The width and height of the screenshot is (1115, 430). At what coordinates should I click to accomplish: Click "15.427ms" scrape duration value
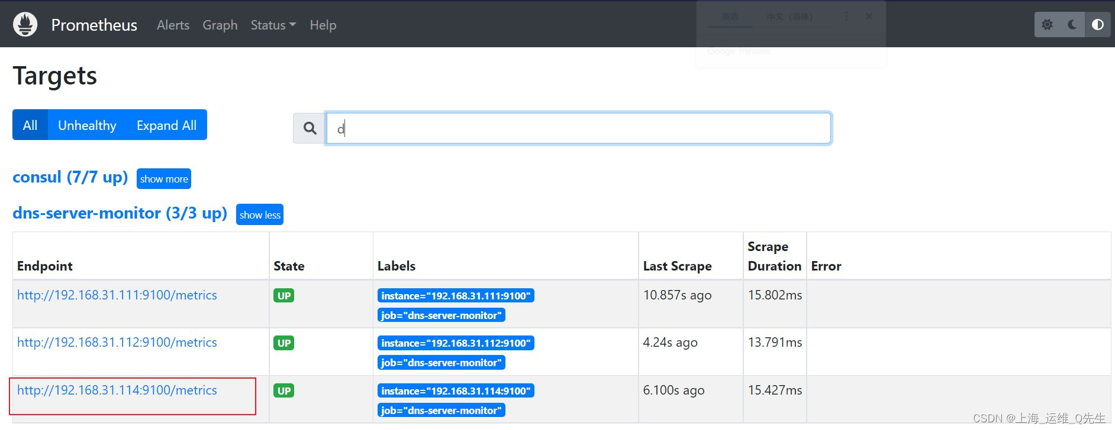coord(775,390)
